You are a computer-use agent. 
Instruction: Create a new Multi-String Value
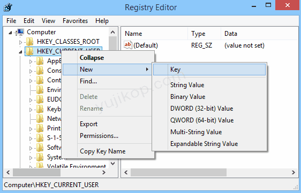(x=209, y=132)
